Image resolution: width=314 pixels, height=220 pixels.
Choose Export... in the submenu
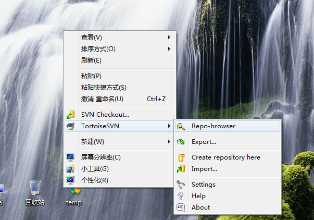click(x=228, y=142)
